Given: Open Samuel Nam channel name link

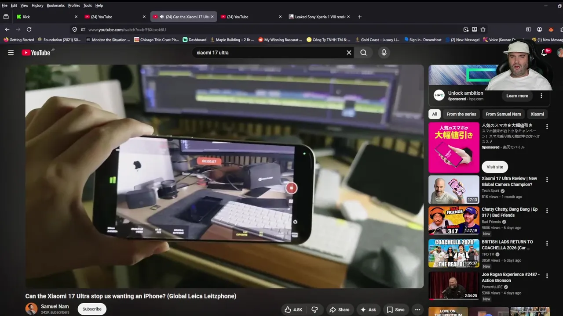Looking at the screenshot, I should point(55,306).
